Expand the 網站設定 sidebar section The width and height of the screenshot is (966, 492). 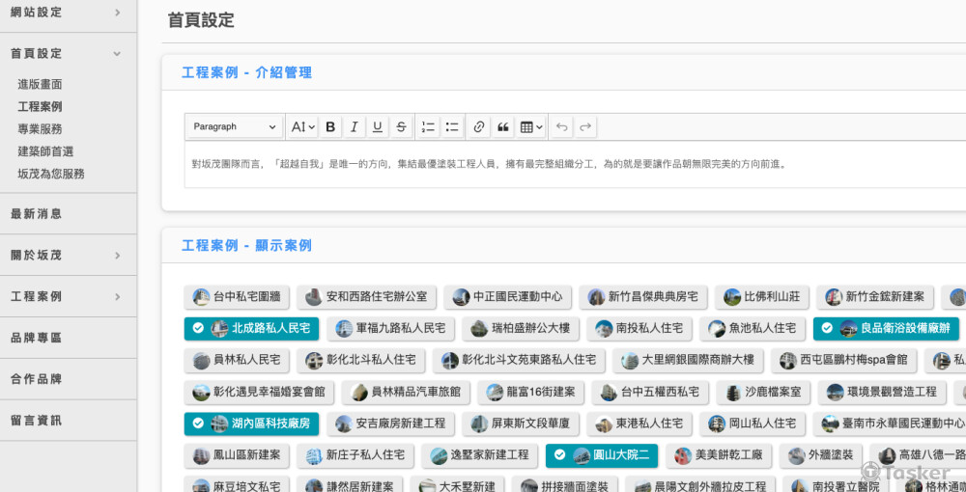point(68,13)
